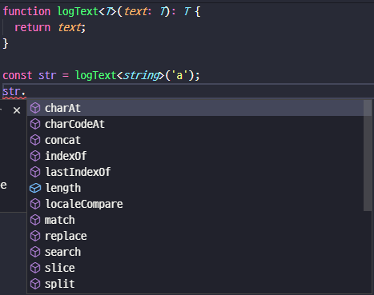The image size is (374, 295).
Task: Click the method cube icon beside charAt
Action: click(35, 108)
